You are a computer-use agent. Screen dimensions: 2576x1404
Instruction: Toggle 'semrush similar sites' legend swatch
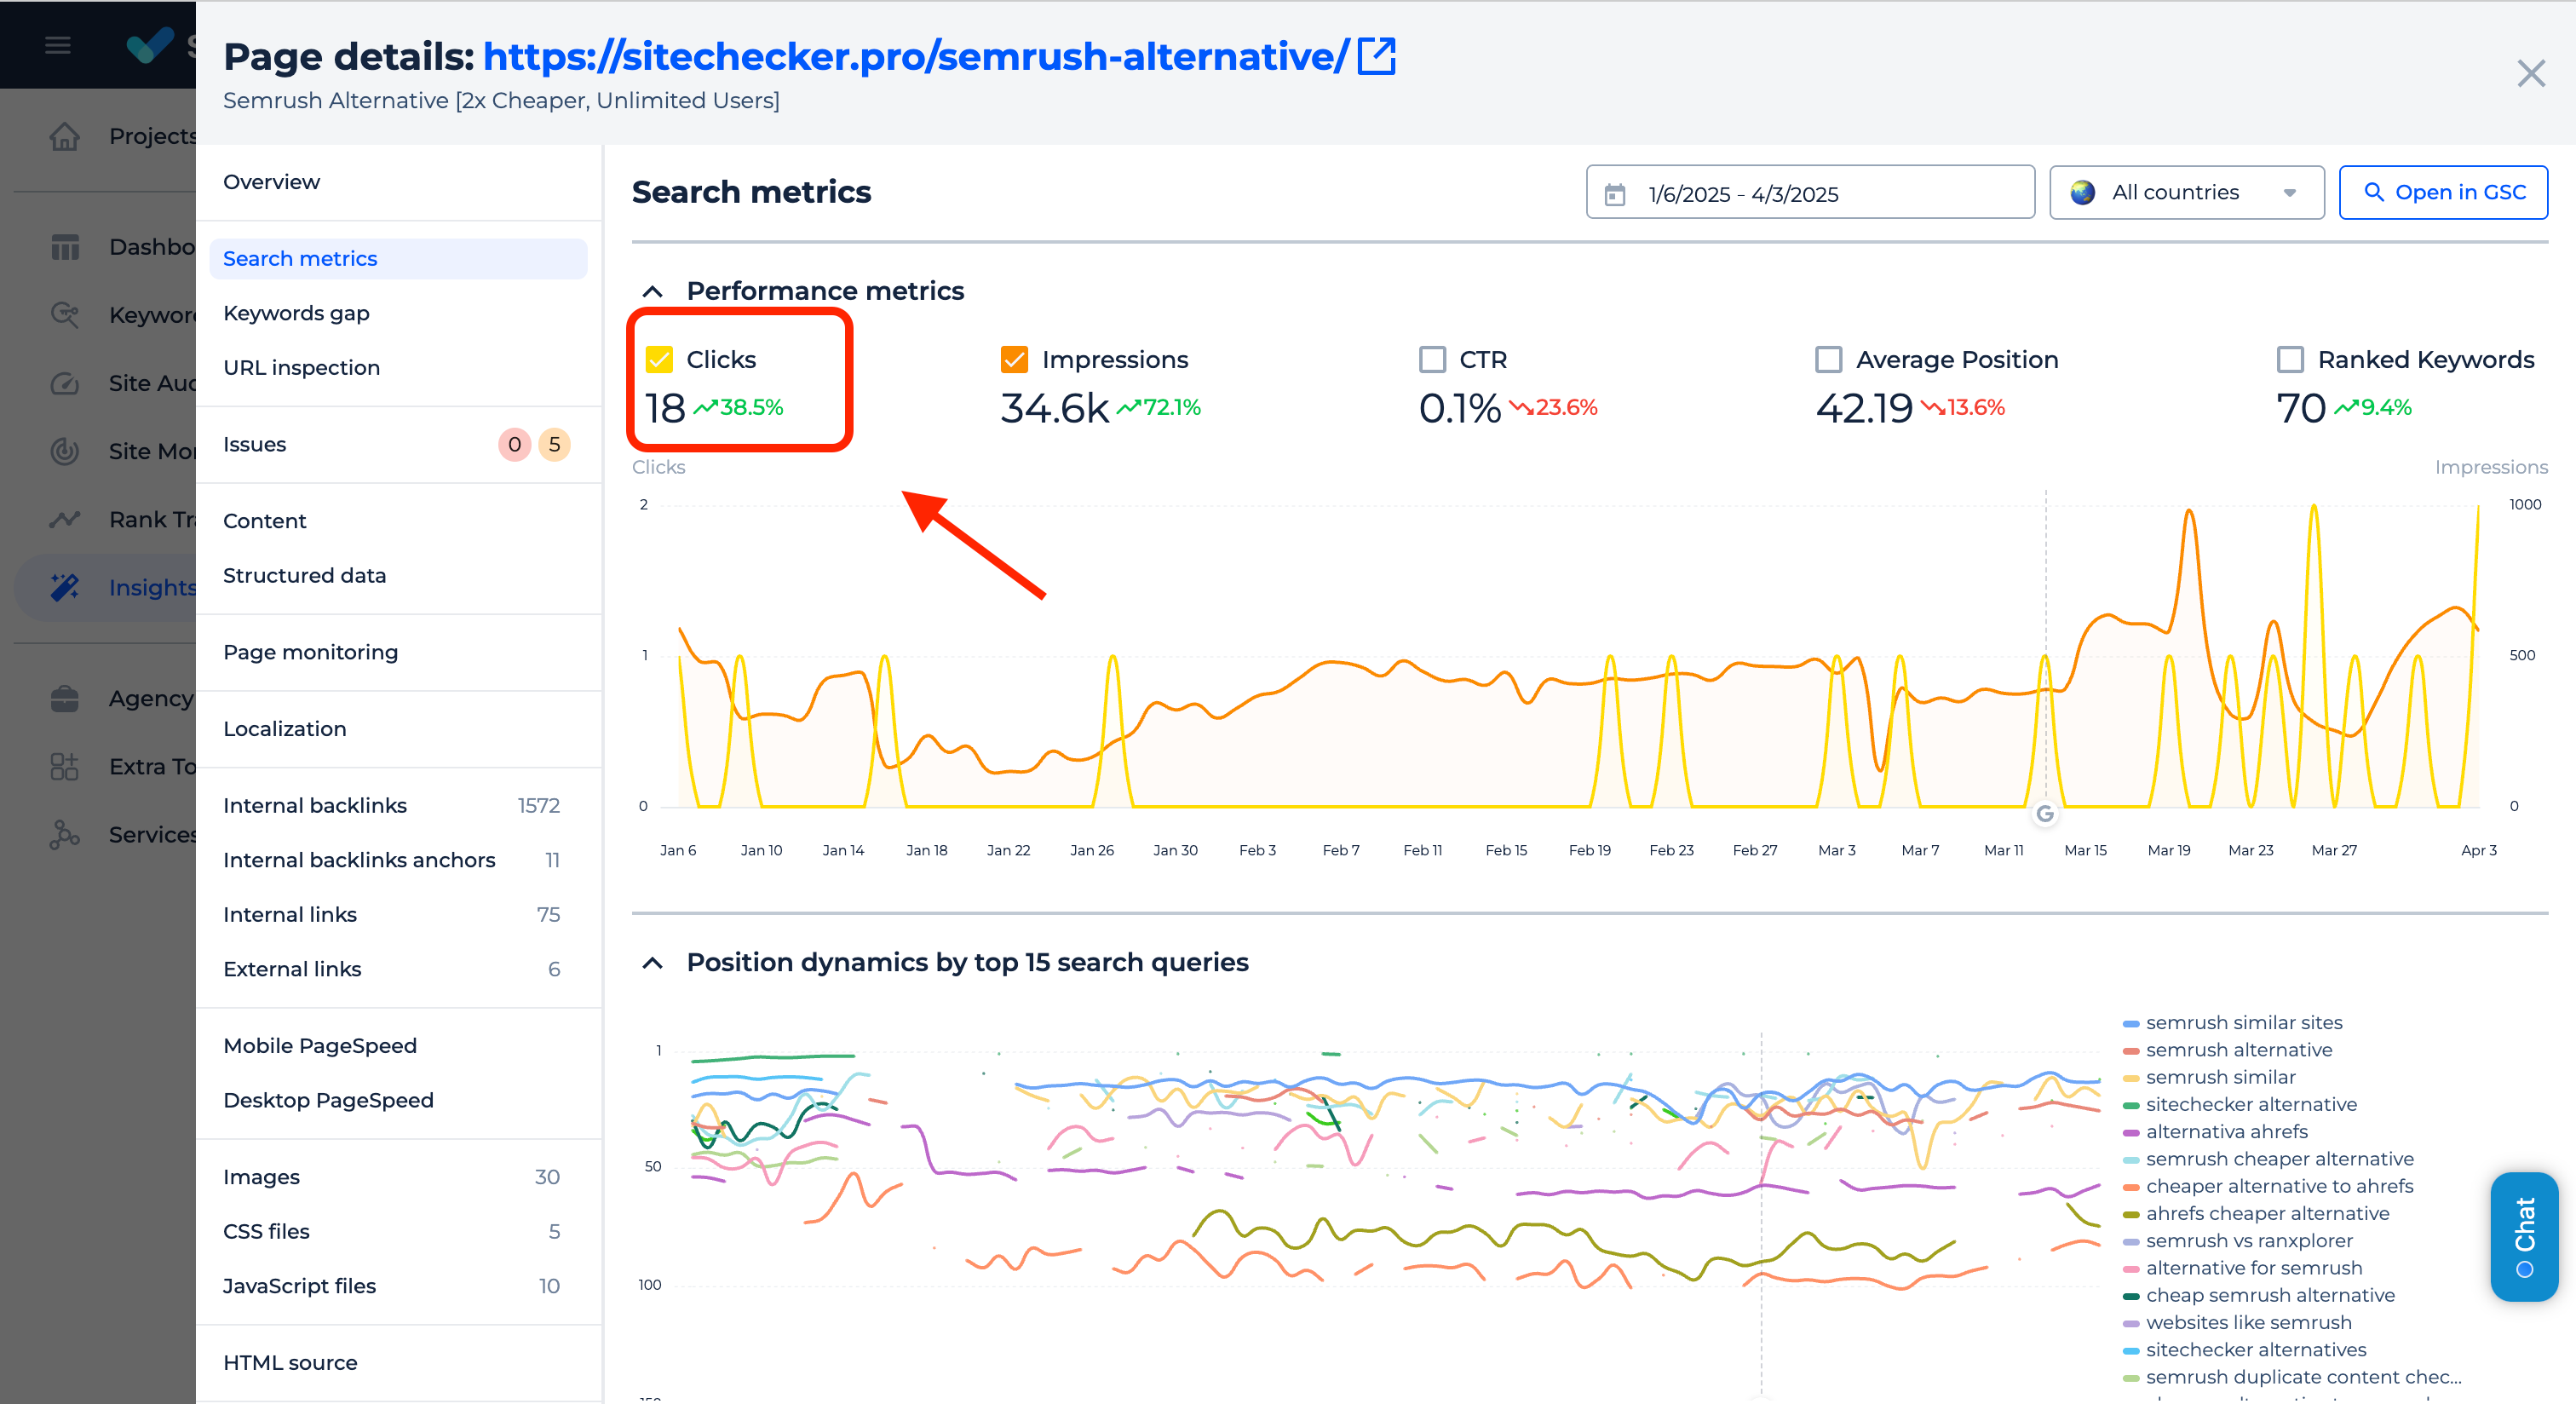[x=2131, y=1024]
